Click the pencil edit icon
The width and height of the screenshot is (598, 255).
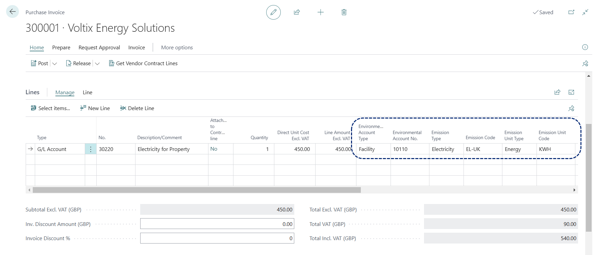click(x=273, y=12)
